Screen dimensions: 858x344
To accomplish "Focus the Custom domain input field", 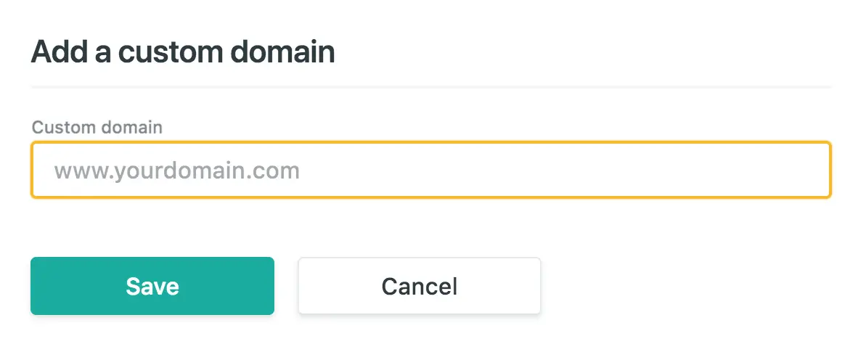I will [x=431, y=170].
